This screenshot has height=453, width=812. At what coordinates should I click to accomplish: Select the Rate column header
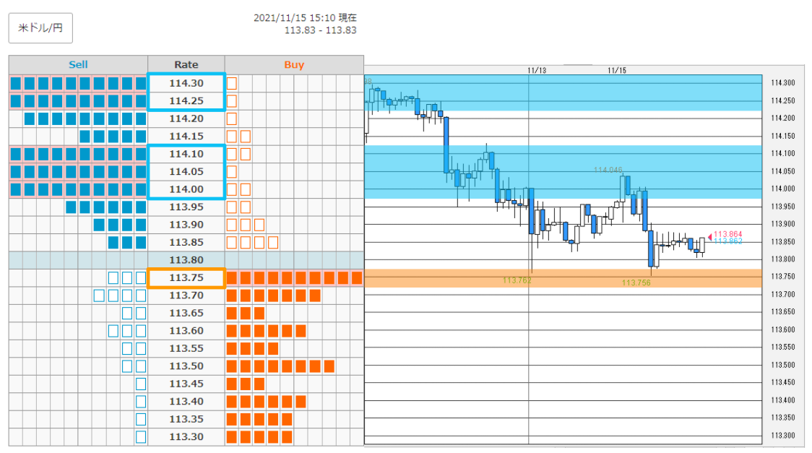pos(186,65)
